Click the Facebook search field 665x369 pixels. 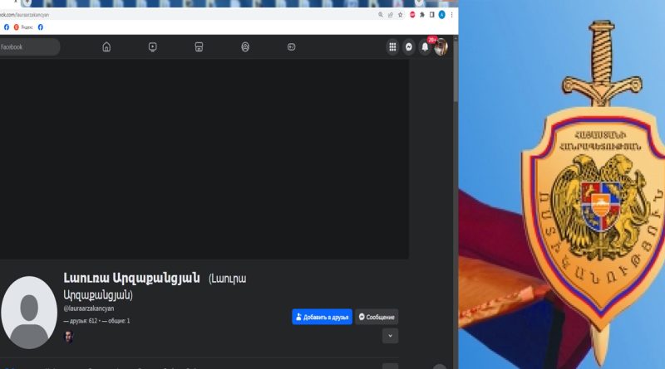coord(29,47)
